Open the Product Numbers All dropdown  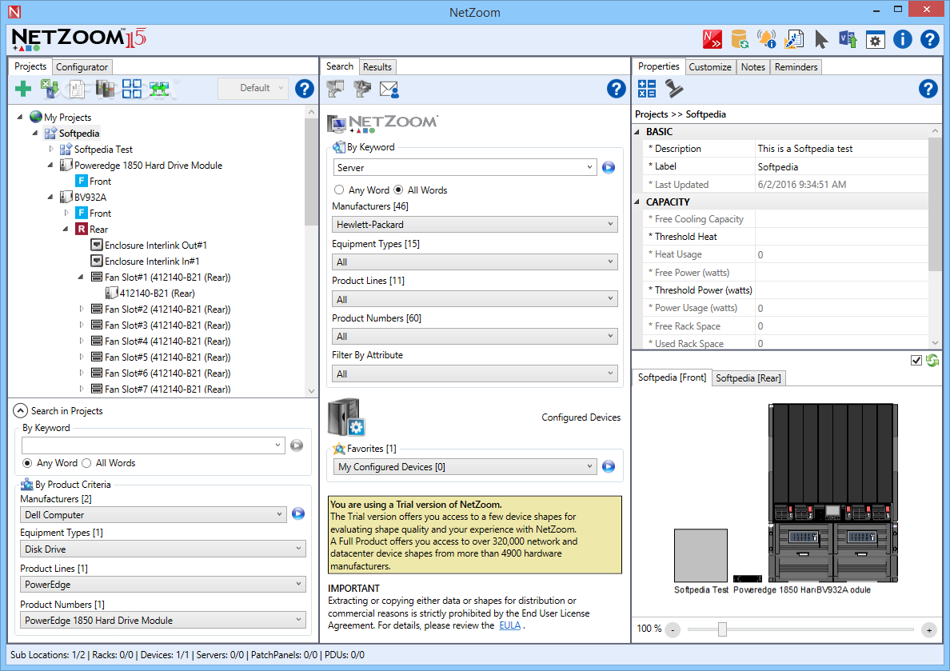click(475, 337)
